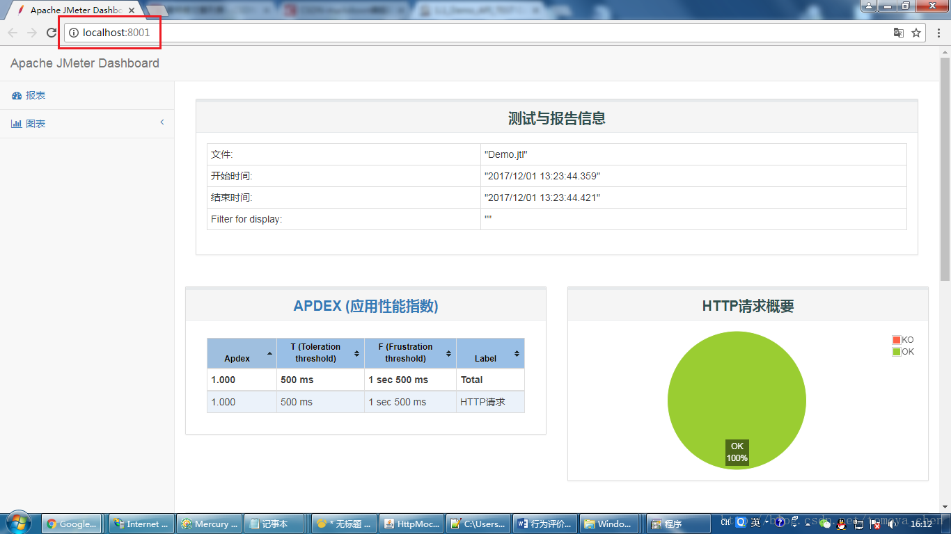The image size is (951, 534).
Task: Click the scrollbar down arrow
Action: click(945, 507)
